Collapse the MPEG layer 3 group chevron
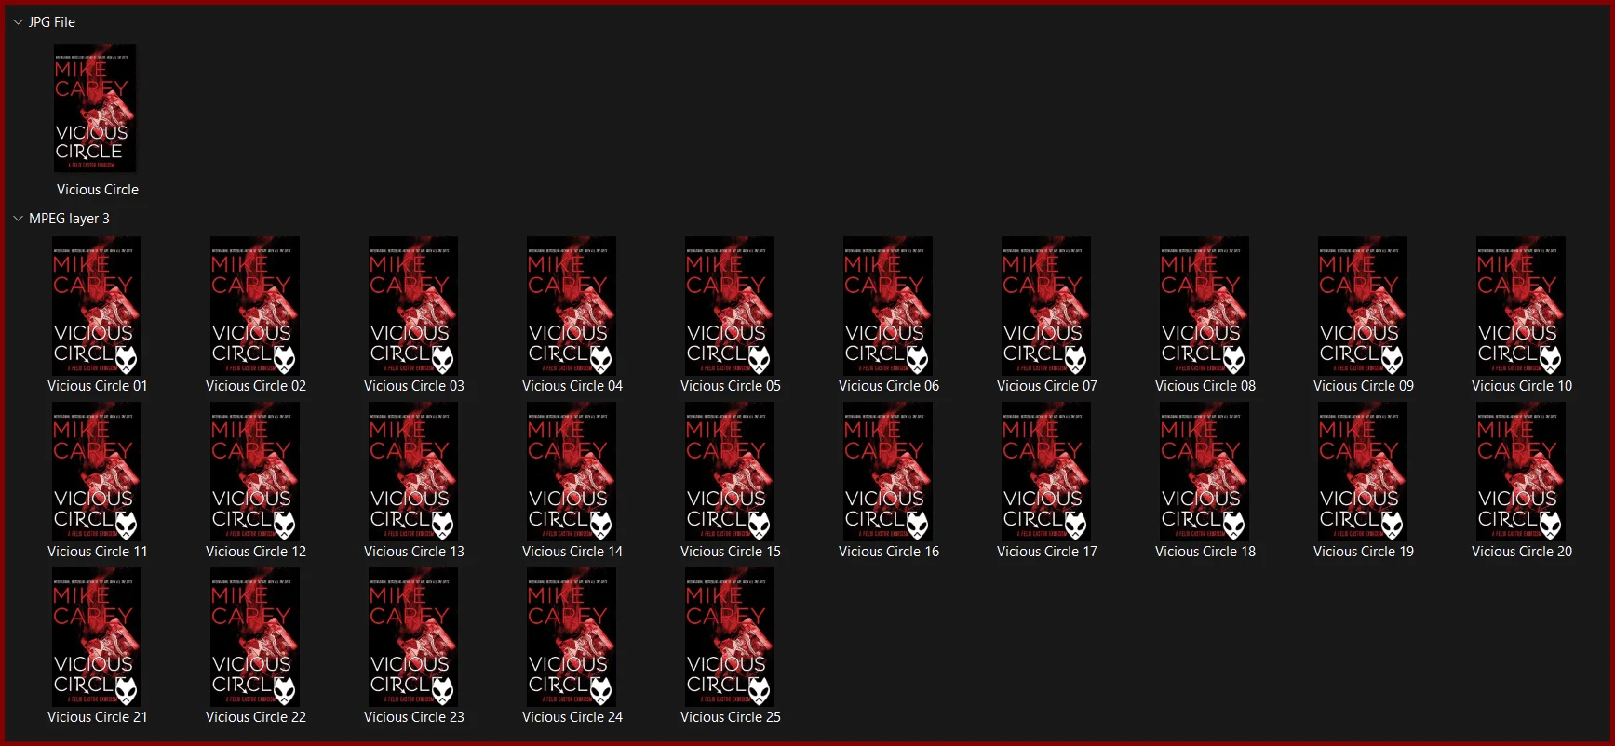The image size is (1615, 746). click(18, 219)
